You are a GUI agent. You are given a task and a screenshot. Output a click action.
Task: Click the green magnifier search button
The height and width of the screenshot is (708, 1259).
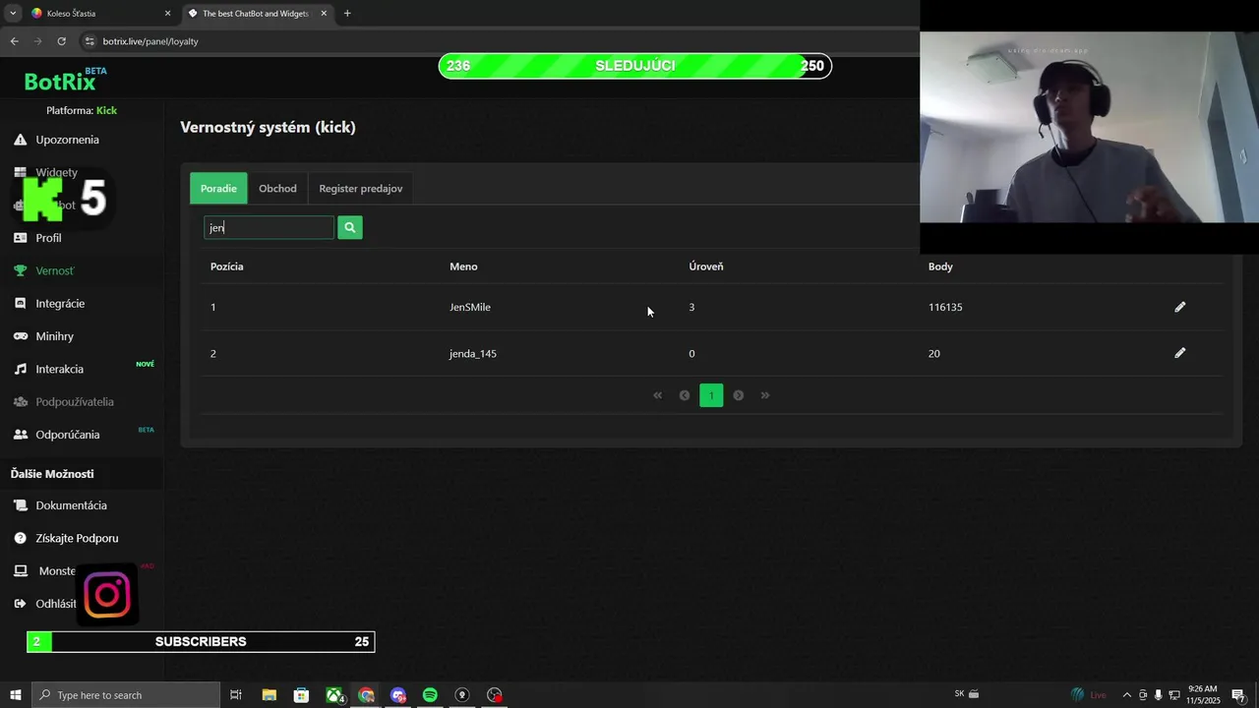click(x=350, y=228)
